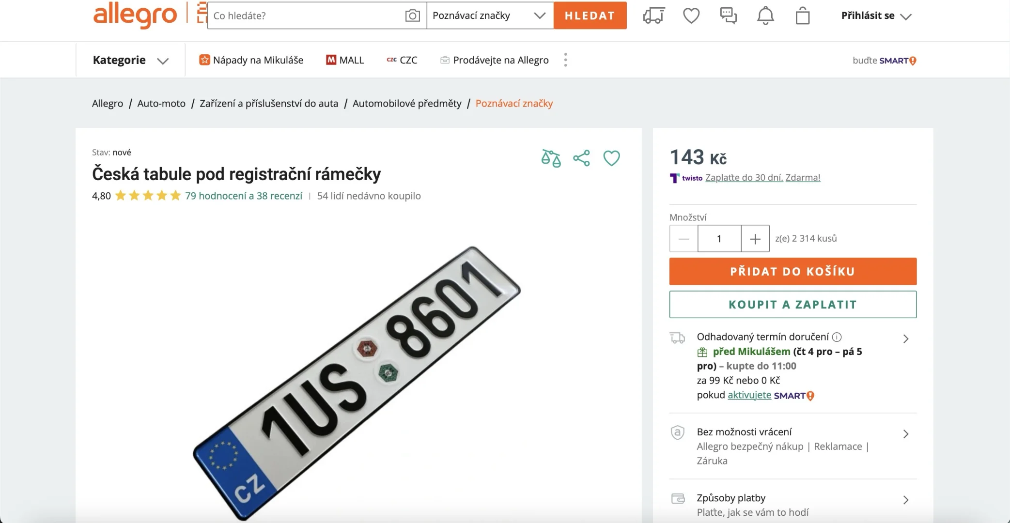The image size is (1010, 523).
Task: Click the Co hledáte search field
Action: pos(305,15)
